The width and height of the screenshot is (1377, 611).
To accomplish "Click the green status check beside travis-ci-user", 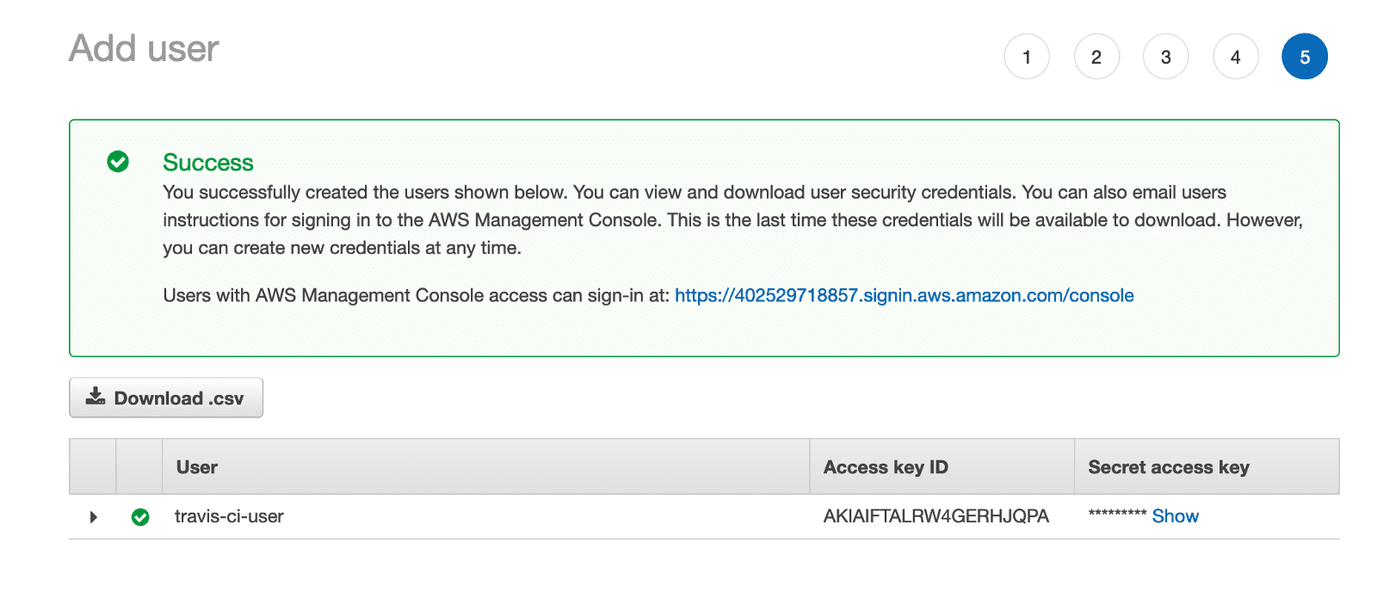I will click(x=140, y=517).
